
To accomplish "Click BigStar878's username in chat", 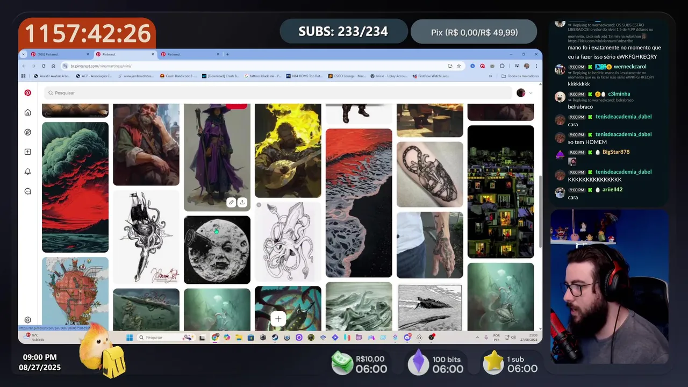I will click(616, 152).
